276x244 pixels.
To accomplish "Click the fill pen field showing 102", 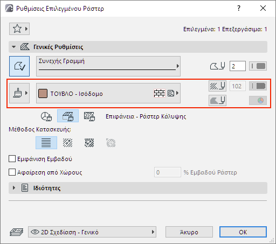I will pos(238,86).
